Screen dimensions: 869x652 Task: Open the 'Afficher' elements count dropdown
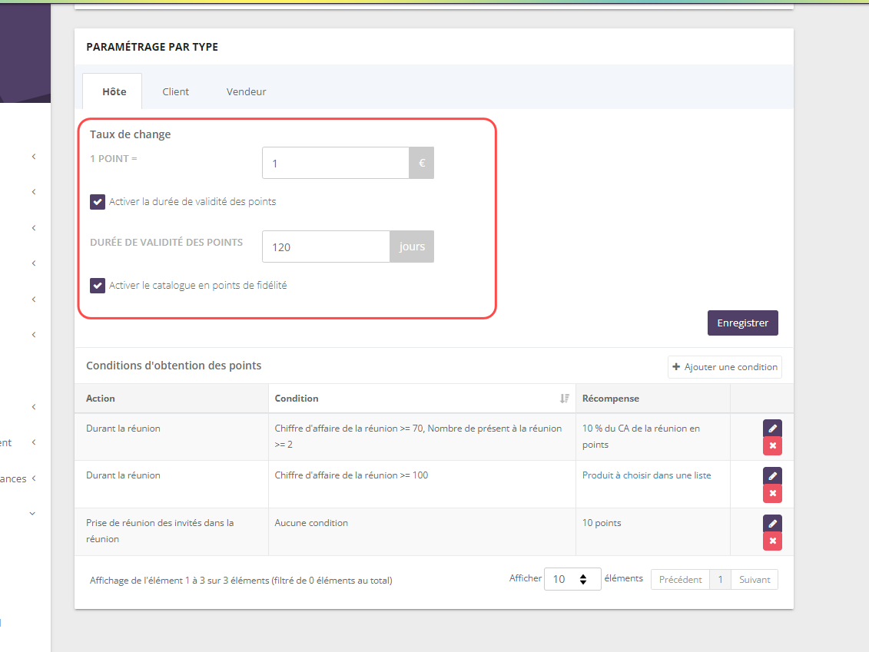(x=572, y=579)
